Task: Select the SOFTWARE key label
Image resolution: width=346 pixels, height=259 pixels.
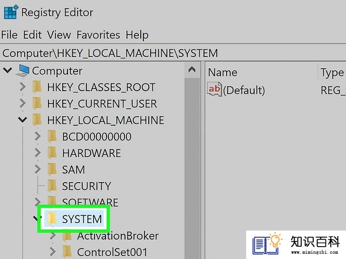Action: pyautogui.click(x=90, y=202)
